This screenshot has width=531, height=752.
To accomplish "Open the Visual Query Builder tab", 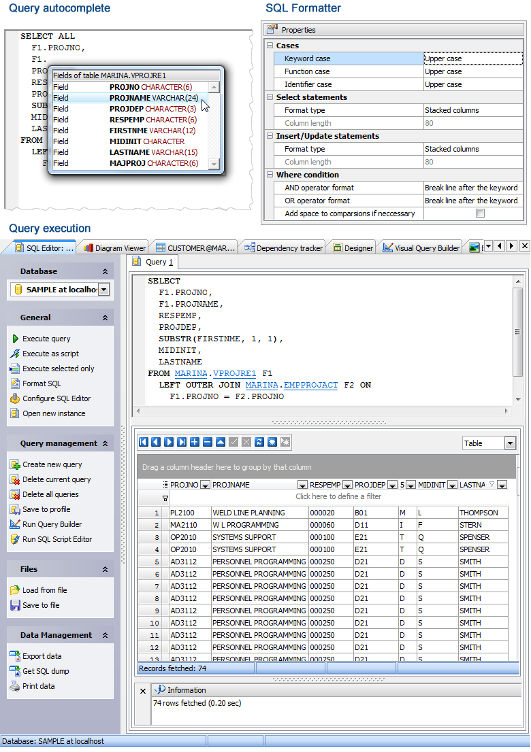I will (x=421, y=248).
